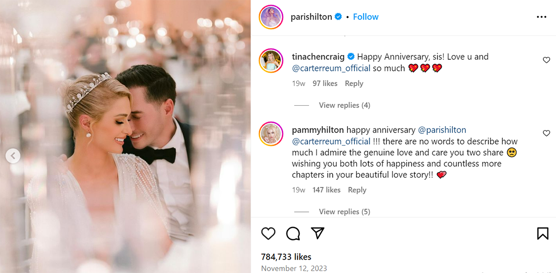
Task: Follow the parishilton account
Action: point(366,17)
